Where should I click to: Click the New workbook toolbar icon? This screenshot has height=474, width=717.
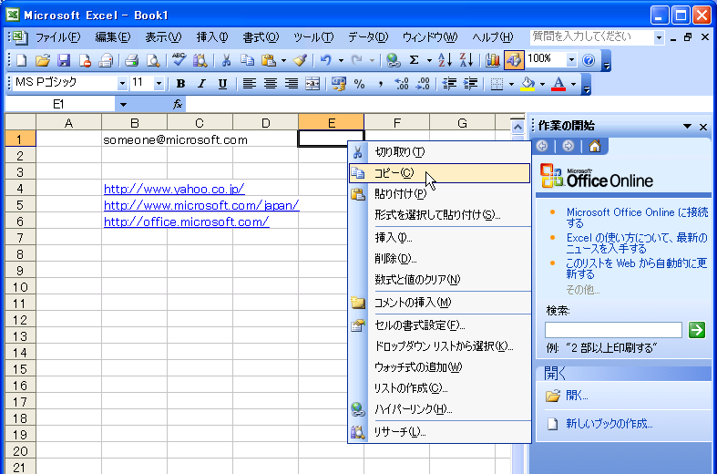pos(21,60)
